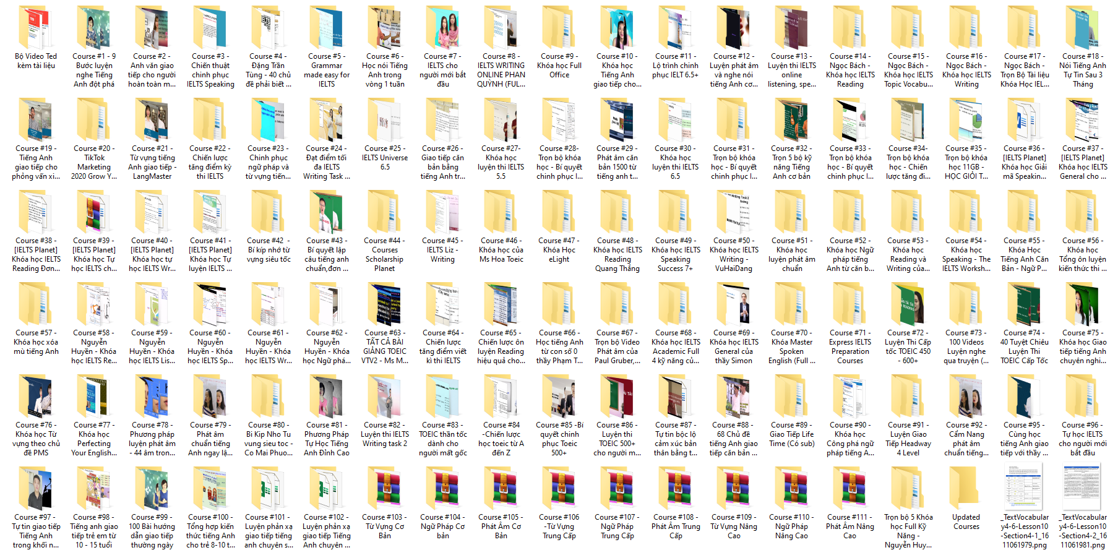Select Course #47 Khóa Học eLight folder
Image resolution: width=1118 pixels, height=550 pixels.
[x=559, y=213]
